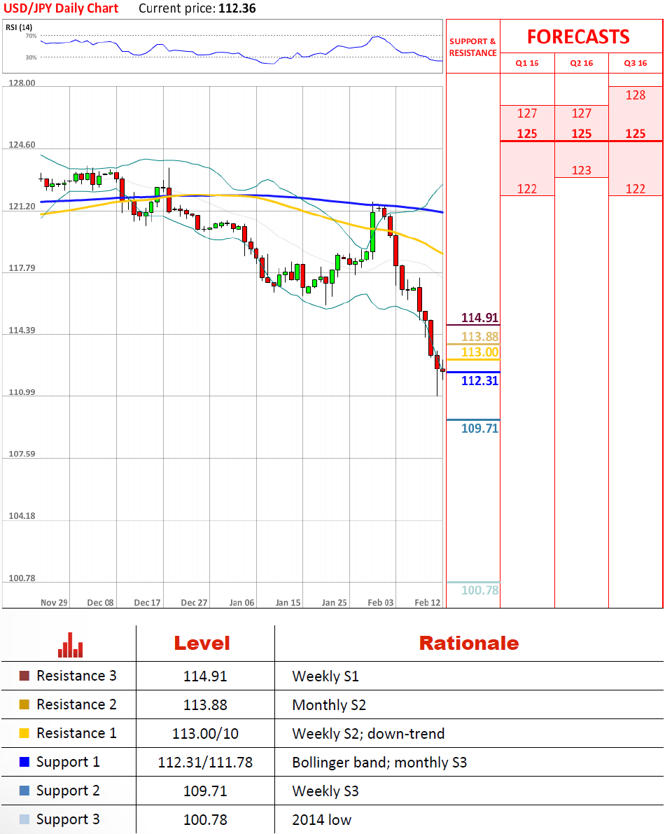Viewport: 665px width, 834px height.
Task: Click the 114.91 resistance level marker
Action: pyautogui.click(x=479, y=317)
